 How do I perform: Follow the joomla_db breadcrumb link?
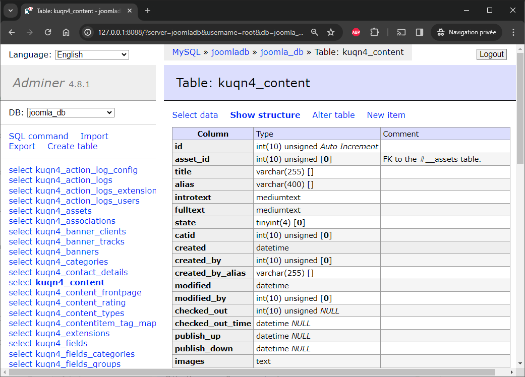pyautogui.click(x=282, y=52)
